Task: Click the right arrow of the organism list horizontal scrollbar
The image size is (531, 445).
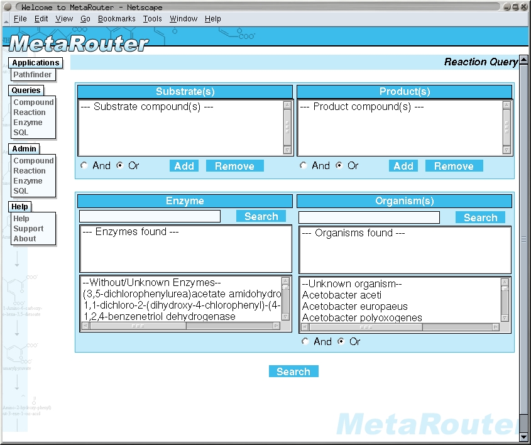Action: coord(496,327)
